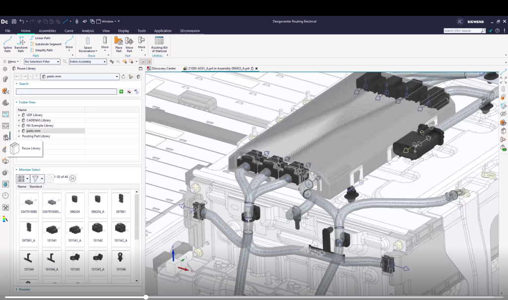The width and height of the screenshot is (508, 300).
Task: Open Assembly Navigator sidebar icon
Action: 5,79
